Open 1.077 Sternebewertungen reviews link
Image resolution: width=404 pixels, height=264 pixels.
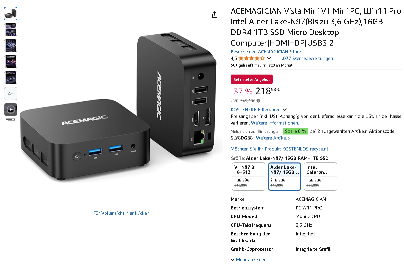(306, 58)
